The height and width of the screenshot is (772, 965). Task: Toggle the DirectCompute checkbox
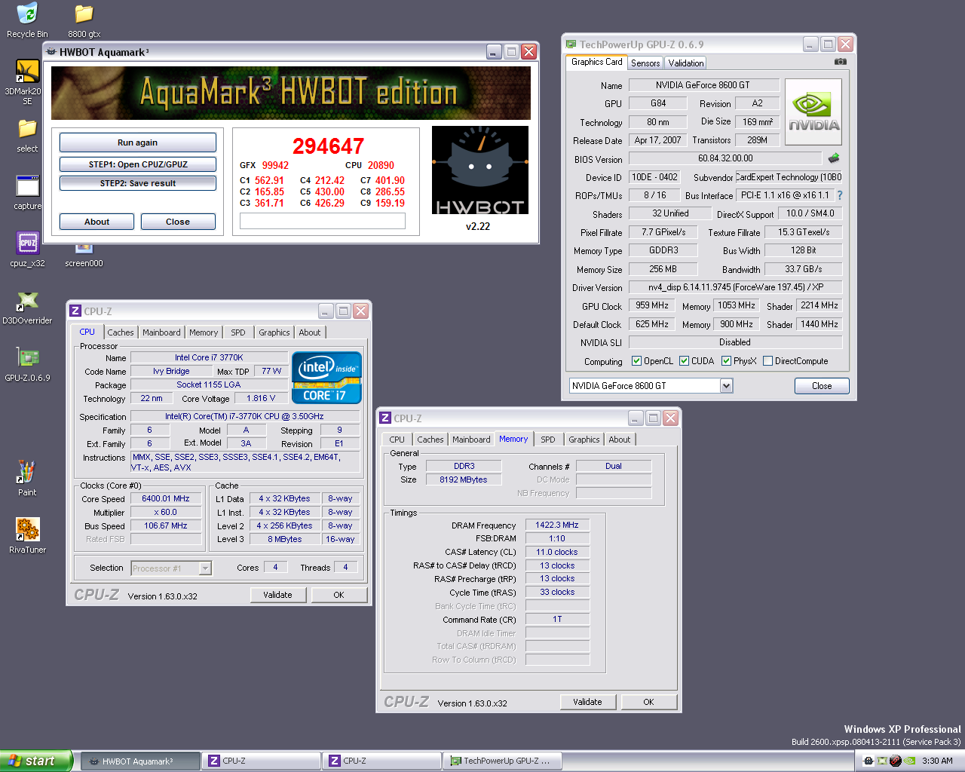[x=767, y=361]
